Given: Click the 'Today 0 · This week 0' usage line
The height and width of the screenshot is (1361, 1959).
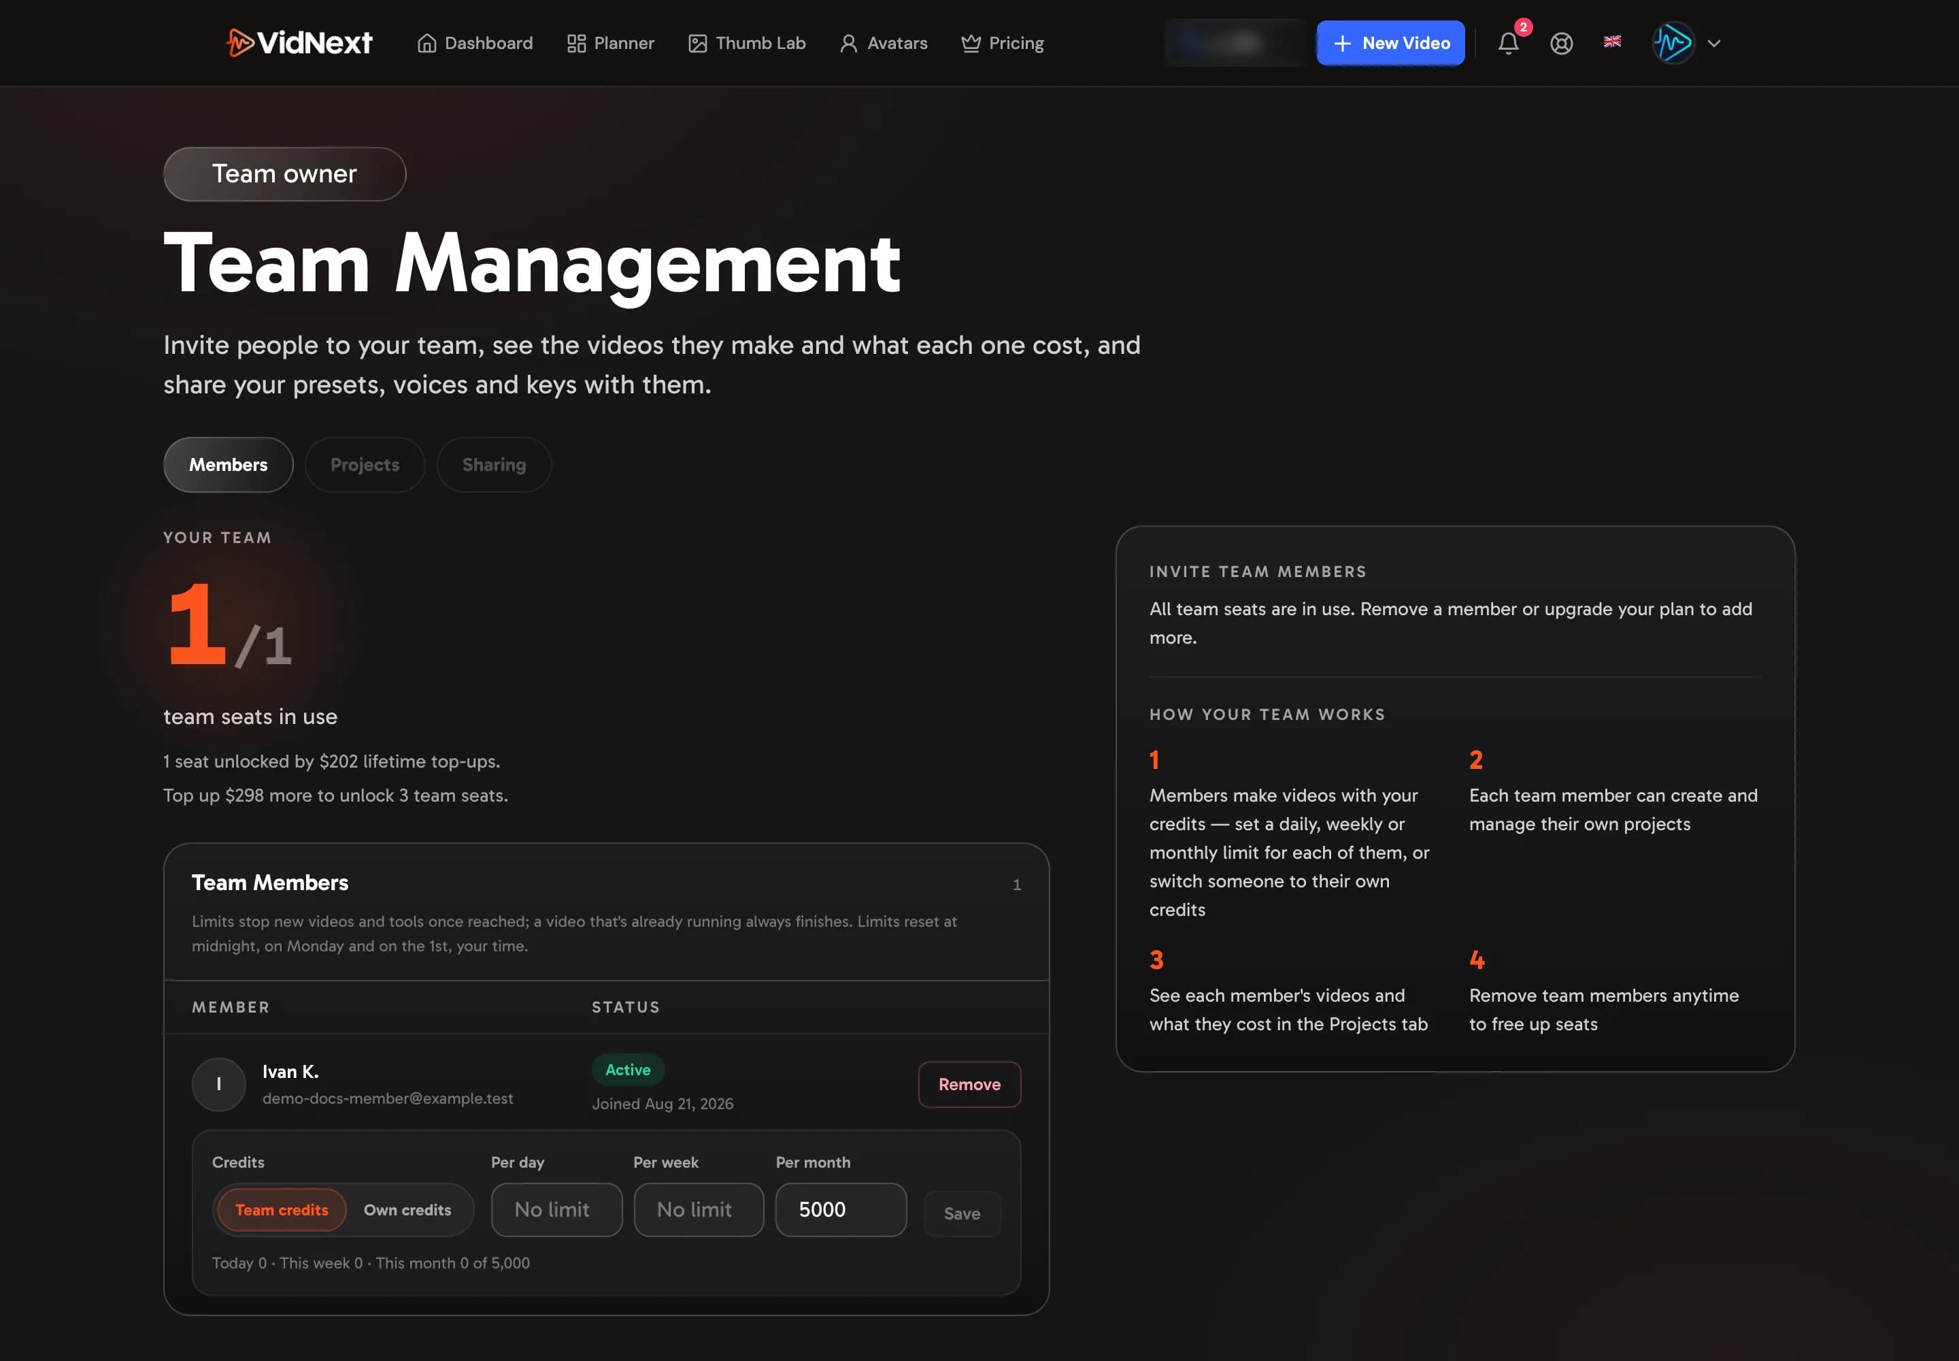Looking at the screenshot, I should [x=371, y=1263].
